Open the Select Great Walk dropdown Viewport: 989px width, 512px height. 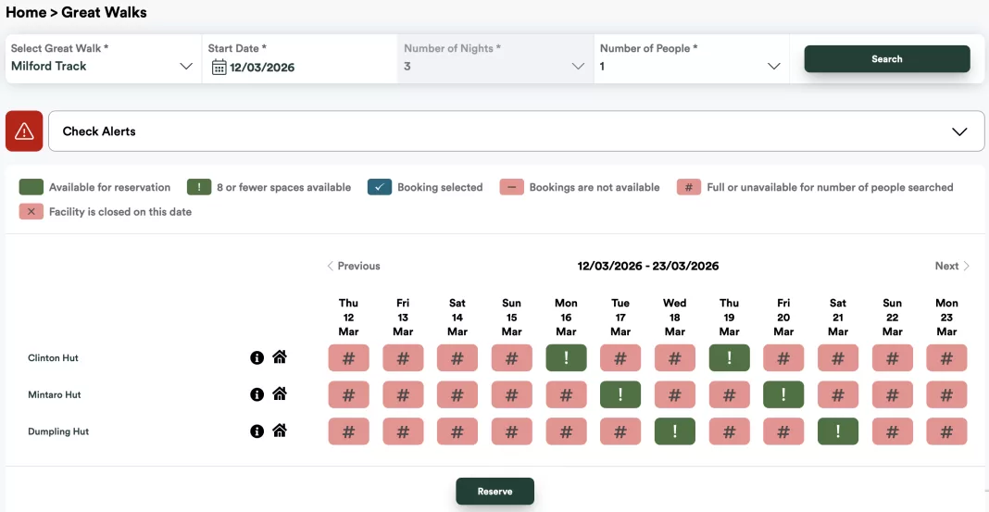(104, 58)
